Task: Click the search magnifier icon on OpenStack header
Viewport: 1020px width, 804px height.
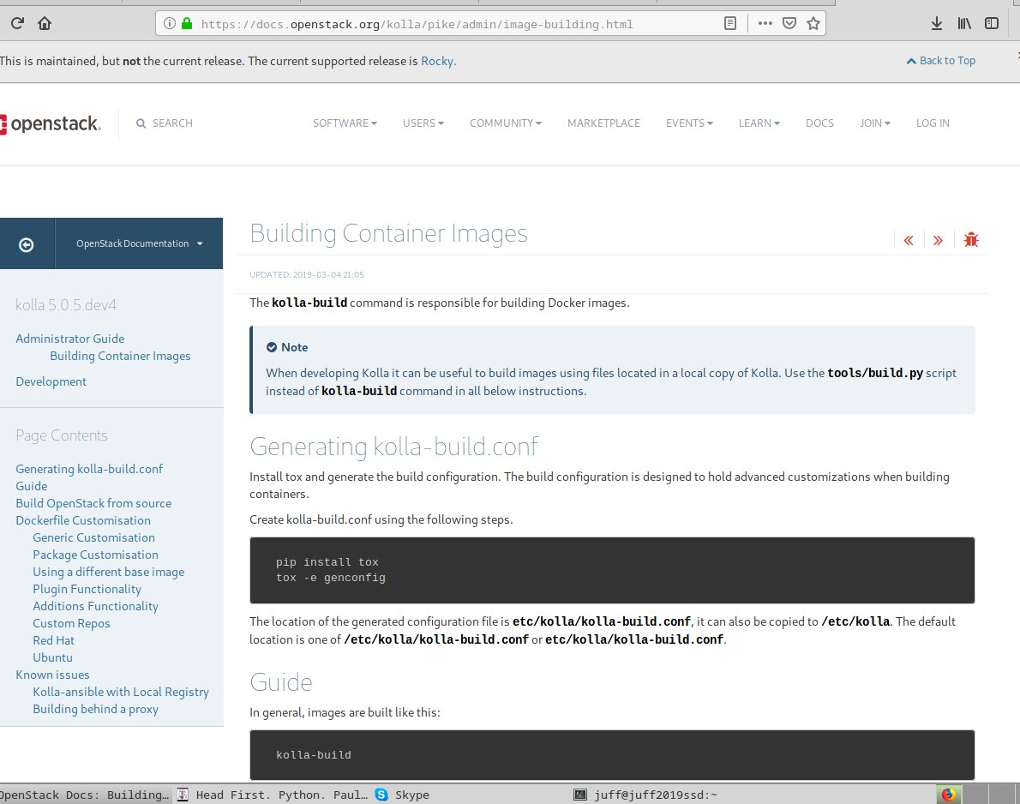Action: click(x=141, y=123)
